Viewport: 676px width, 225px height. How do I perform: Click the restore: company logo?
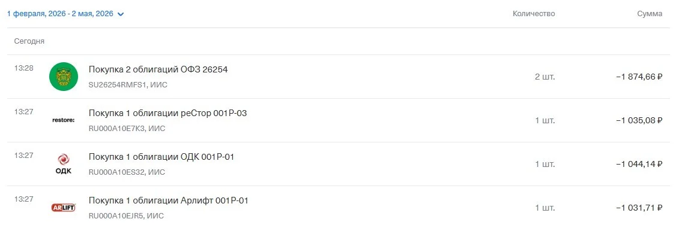pos(64,120)
